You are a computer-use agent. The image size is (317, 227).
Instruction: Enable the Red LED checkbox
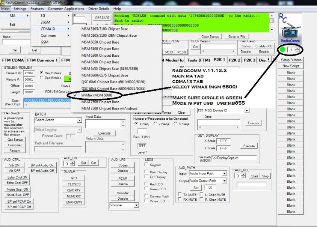pyautogui.click(x=146, y=184)
